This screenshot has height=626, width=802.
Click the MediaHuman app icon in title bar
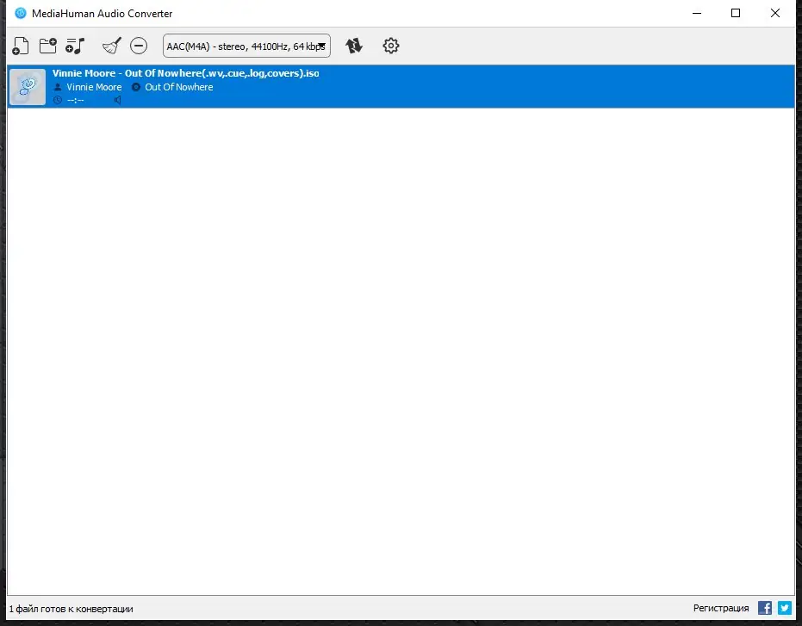(21, 13)
